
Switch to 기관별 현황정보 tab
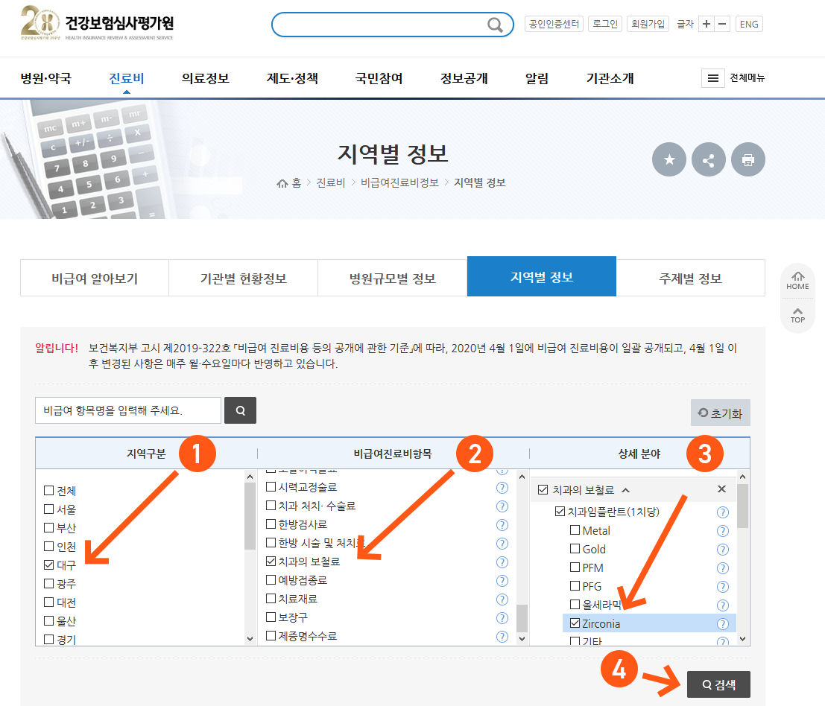coord(243,278)
